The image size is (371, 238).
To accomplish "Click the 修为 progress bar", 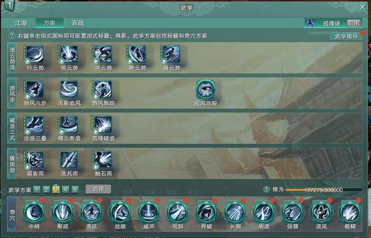I will click(x=323, y=190).
